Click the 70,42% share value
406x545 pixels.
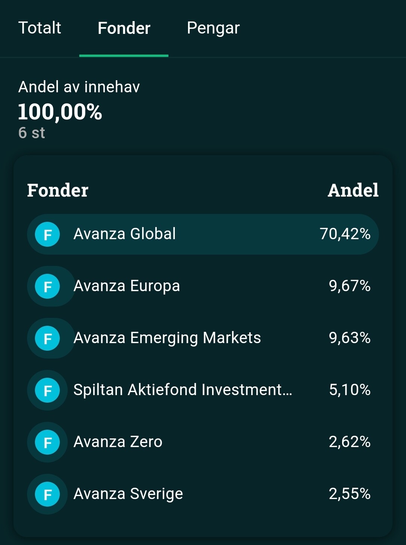coord(345,234)
